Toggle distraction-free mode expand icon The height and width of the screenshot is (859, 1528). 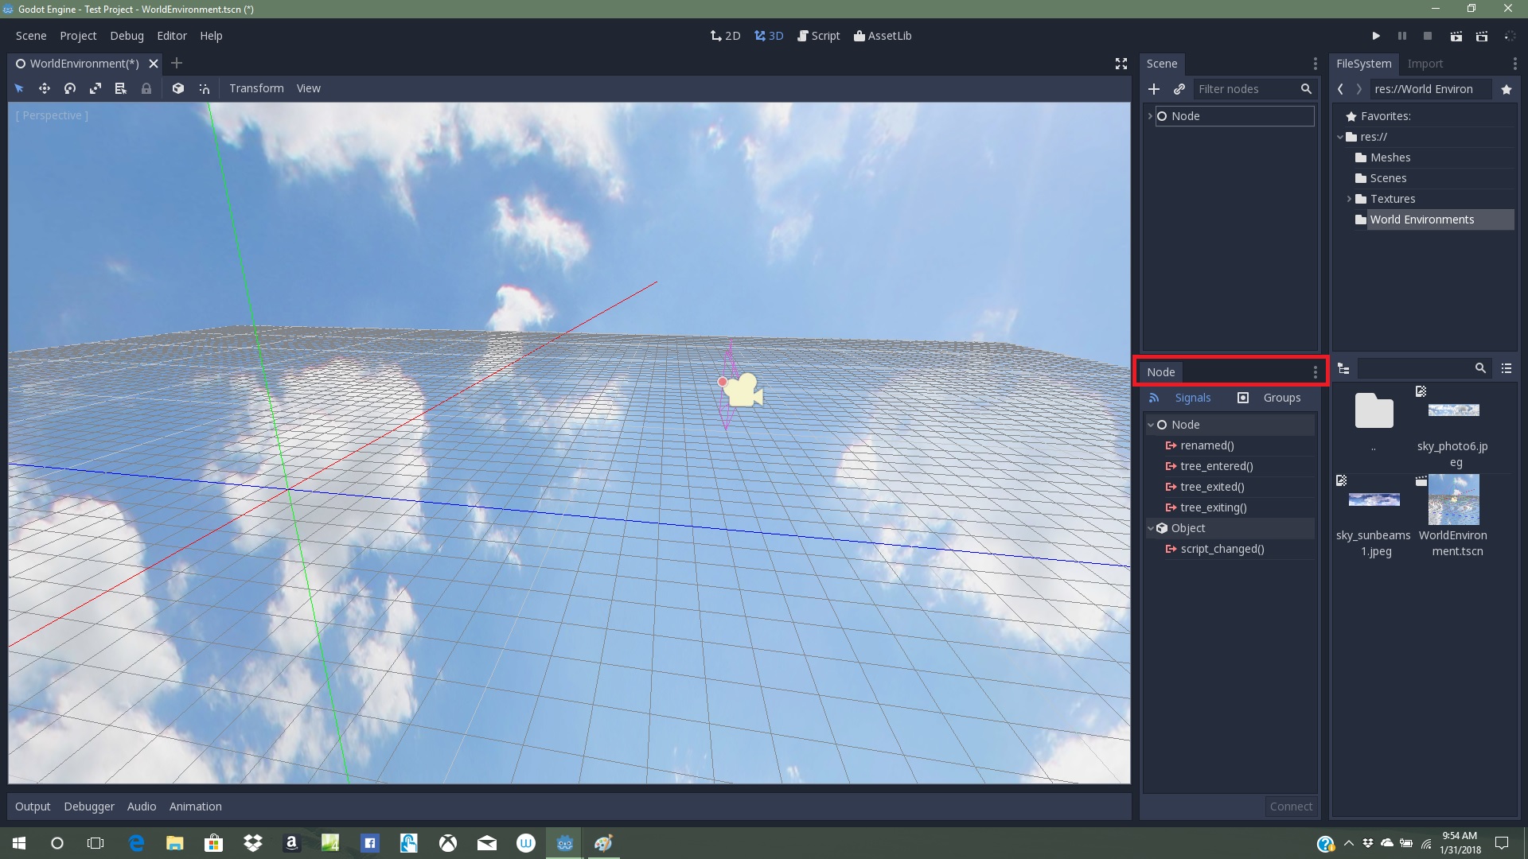pyautogui.click(x=1121, y=64)
